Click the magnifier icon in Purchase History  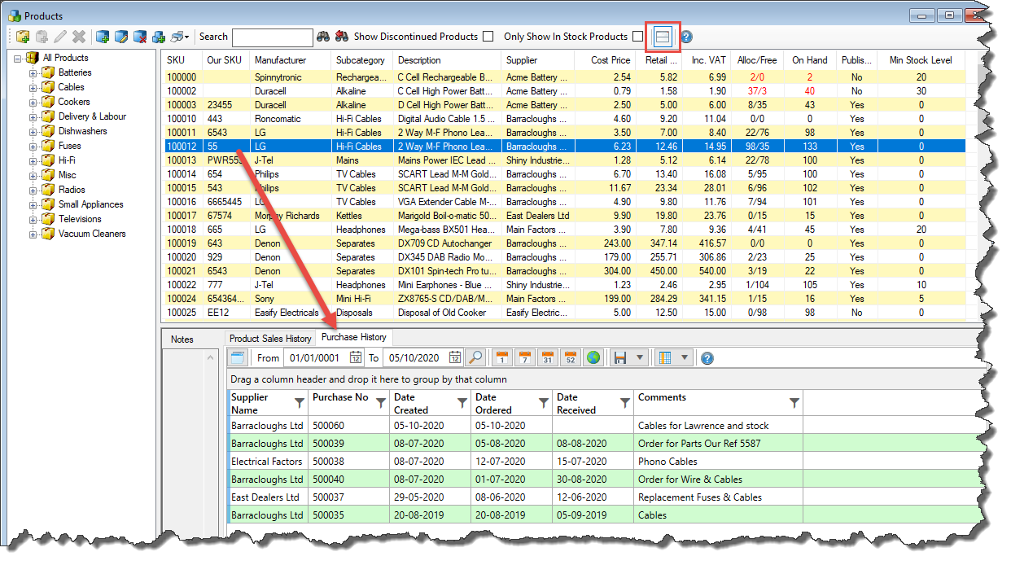click(475, 357)
